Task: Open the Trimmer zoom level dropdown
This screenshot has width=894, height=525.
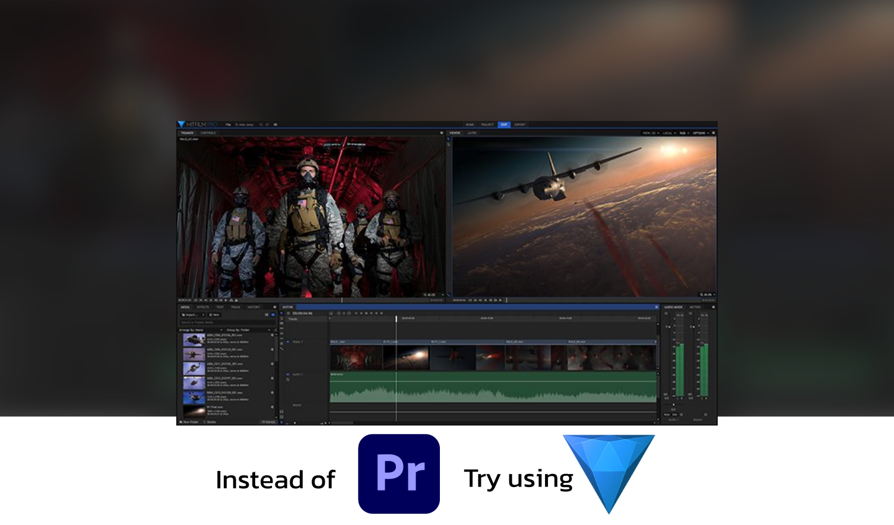Action: coord(433,295)
